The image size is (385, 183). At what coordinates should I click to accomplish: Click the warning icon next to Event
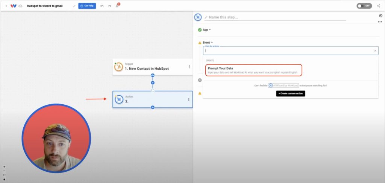(x=200, y=43)
